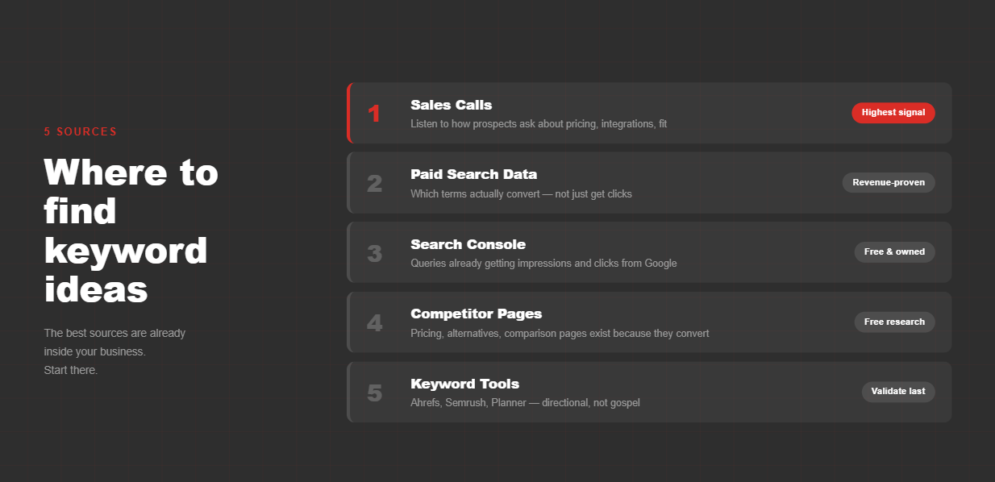Click the number 2 list marker
The width and height of the screenshot is (995, 482).
point(374,184)
